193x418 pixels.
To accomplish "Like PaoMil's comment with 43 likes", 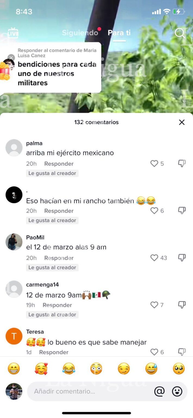I will click(x=154, y=258).
